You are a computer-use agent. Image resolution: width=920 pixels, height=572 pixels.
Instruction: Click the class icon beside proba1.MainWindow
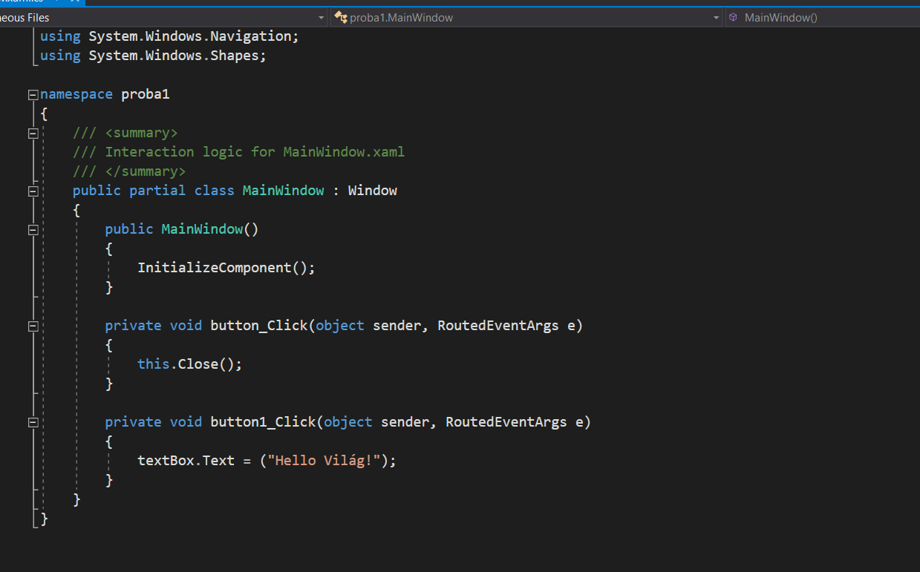[341, 17]
